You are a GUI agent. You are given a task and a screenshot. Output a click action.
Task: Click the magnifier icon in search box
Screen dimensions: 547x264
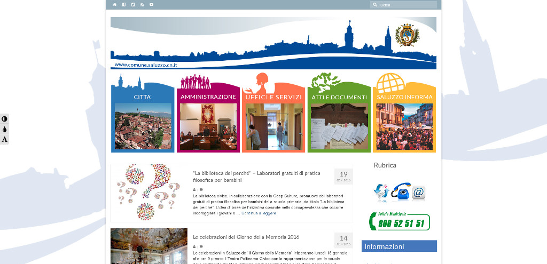tap(375, 5)
